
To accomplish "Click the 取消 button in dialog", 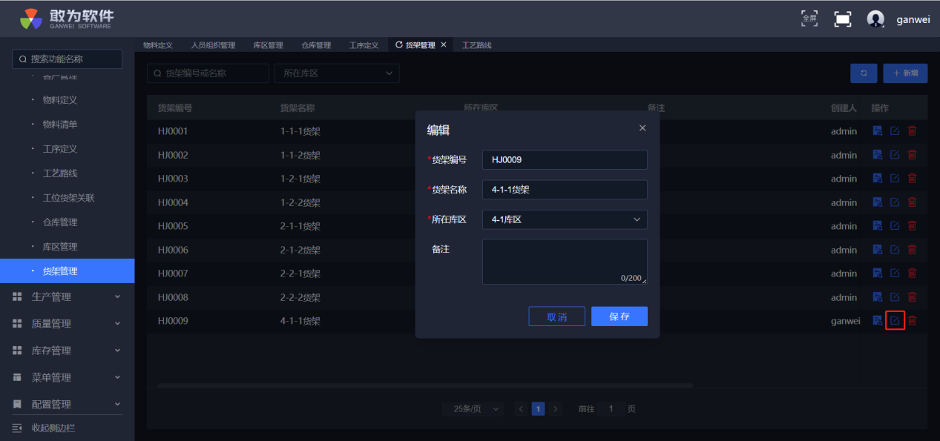I will (556, 316).
